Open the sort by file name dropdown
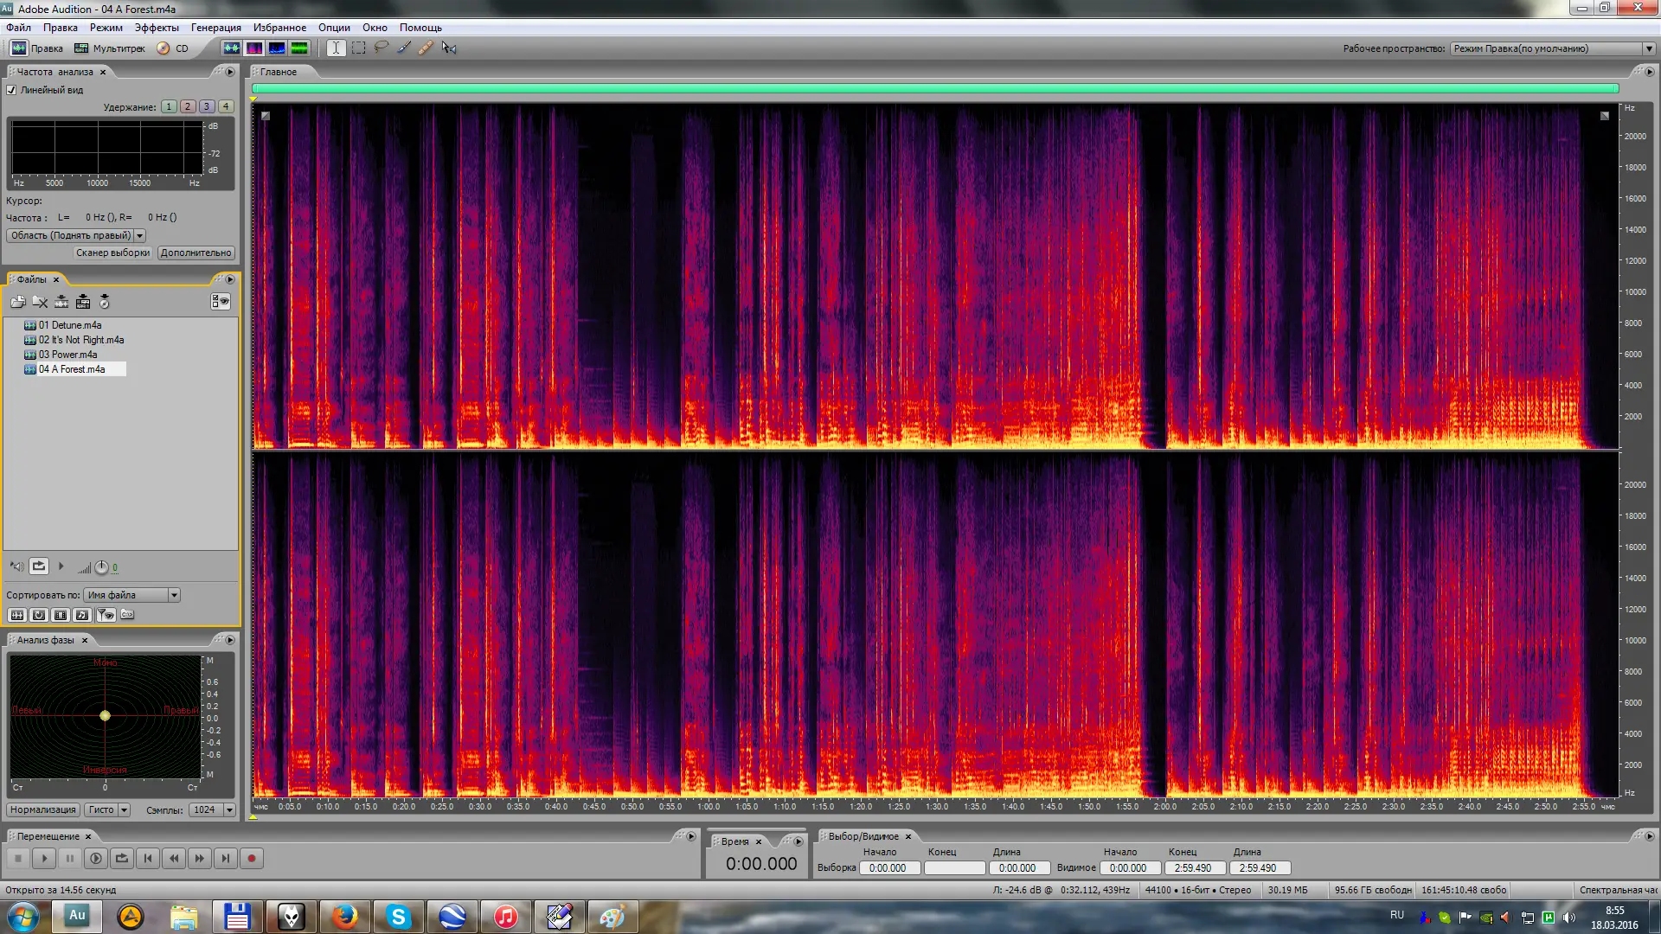Viewport: 1661px width, 934px height. [x=174, y=595]
